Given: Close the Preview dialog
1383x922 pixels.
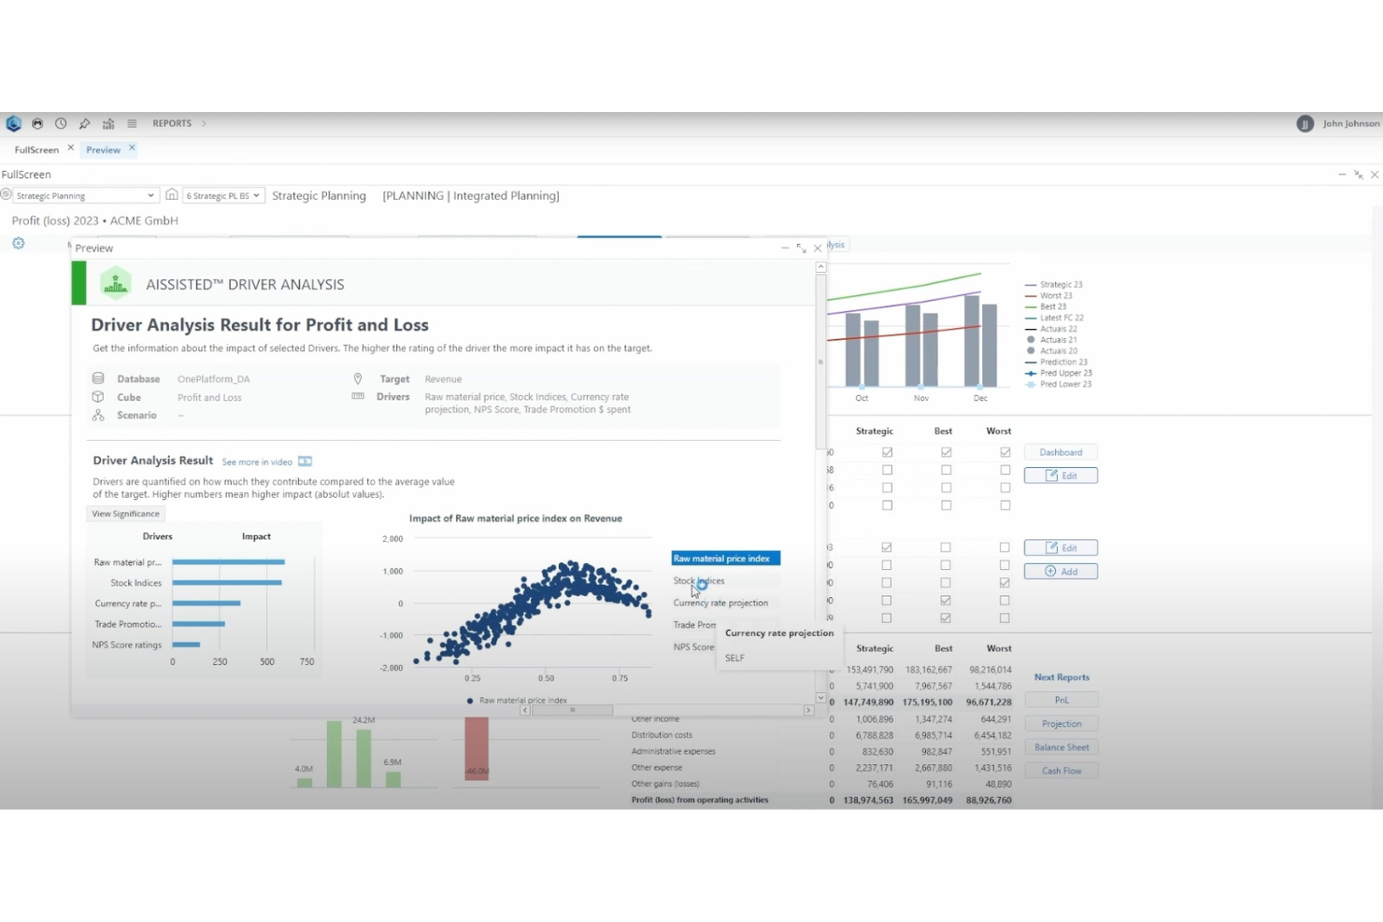Looking at the screenshot, I should [x=818, y=248].
